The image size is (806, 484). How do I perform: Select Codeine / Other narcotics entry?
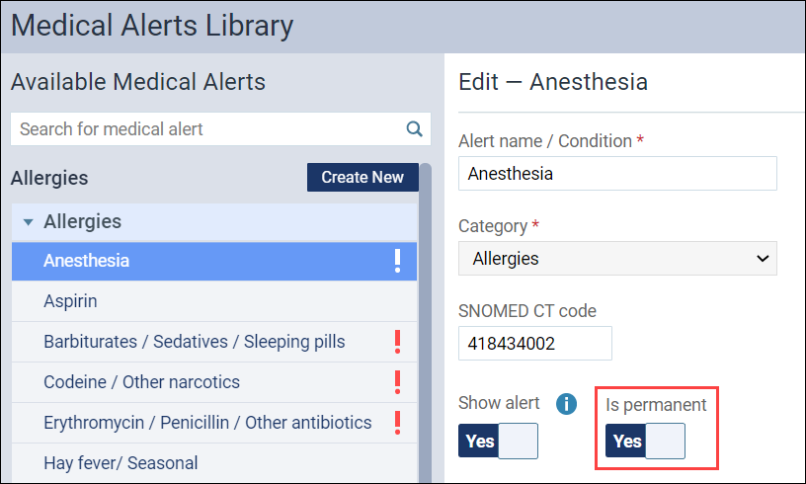214,382
